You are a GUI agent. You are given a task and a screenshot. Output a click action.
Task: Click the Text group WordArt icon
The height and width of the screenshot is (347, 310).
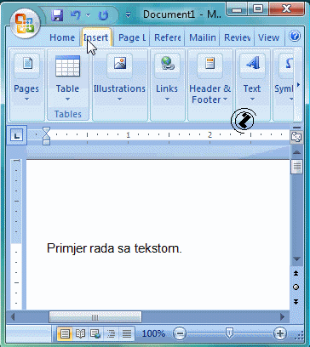click(252, 65)
